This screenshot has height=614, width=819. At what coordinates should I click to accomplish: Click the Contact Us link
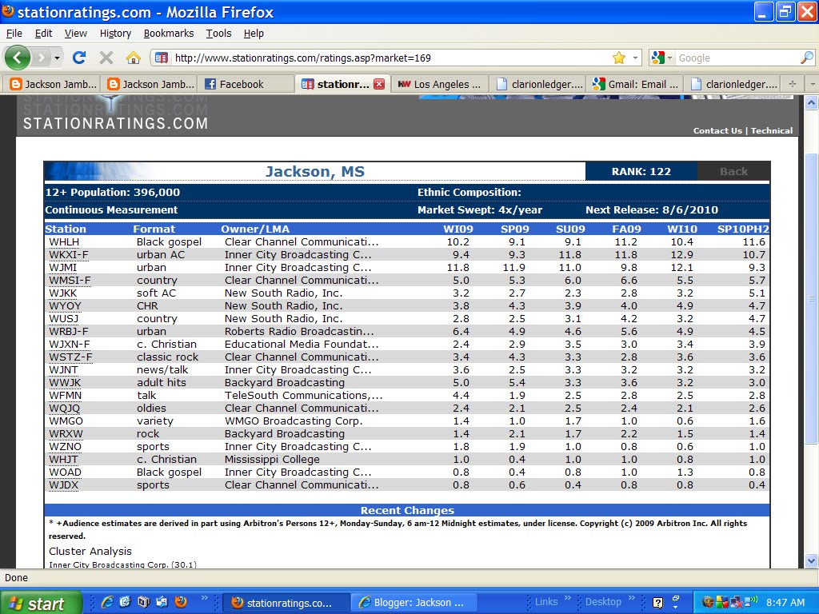click(717, 130)
